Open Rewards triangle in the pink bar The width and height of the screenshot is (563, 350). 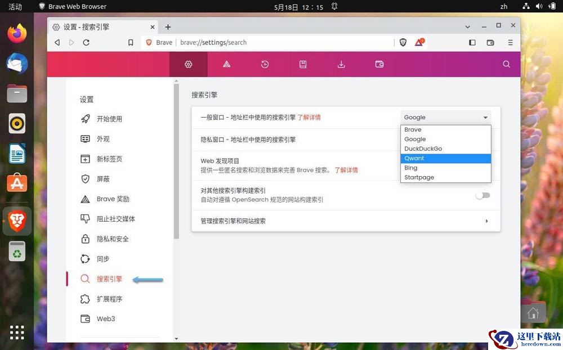[226, 64]
